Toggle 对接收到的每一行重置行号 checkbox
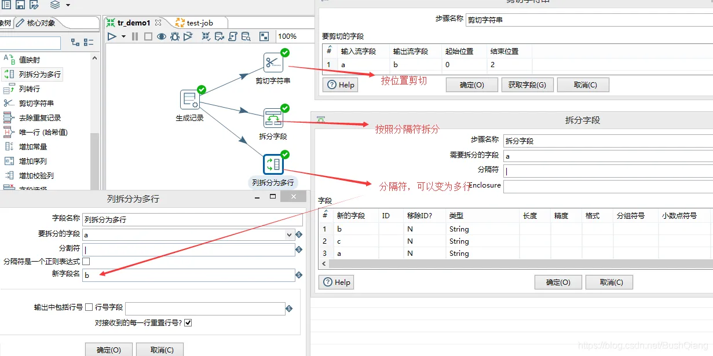The image size is (713, 356). [x=188, y=322]
